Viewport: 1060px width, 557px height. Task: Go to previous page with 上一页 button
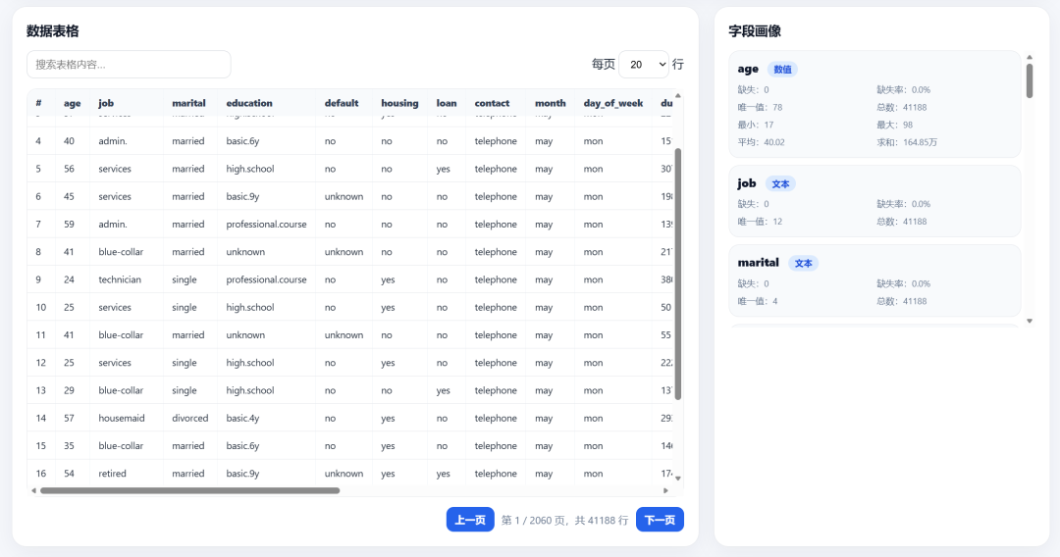(x=470, y=520)
